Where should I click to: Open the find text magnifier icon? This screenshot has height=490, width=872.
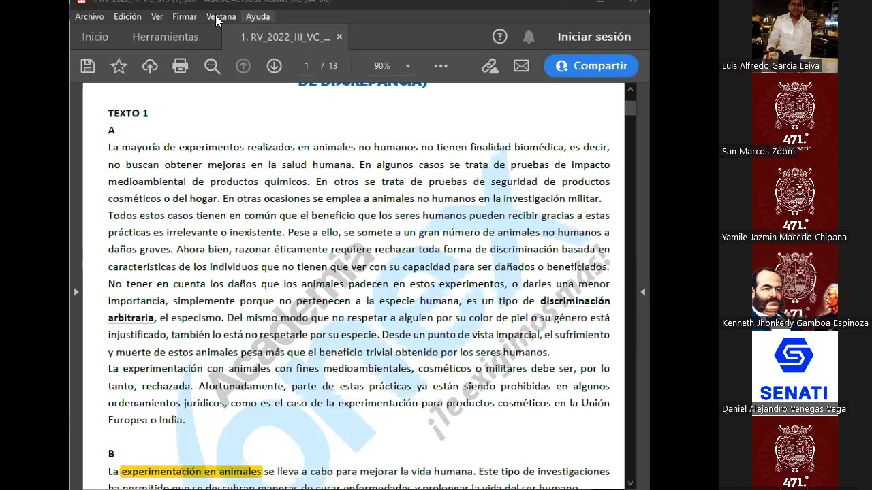[x=213, y=66]
